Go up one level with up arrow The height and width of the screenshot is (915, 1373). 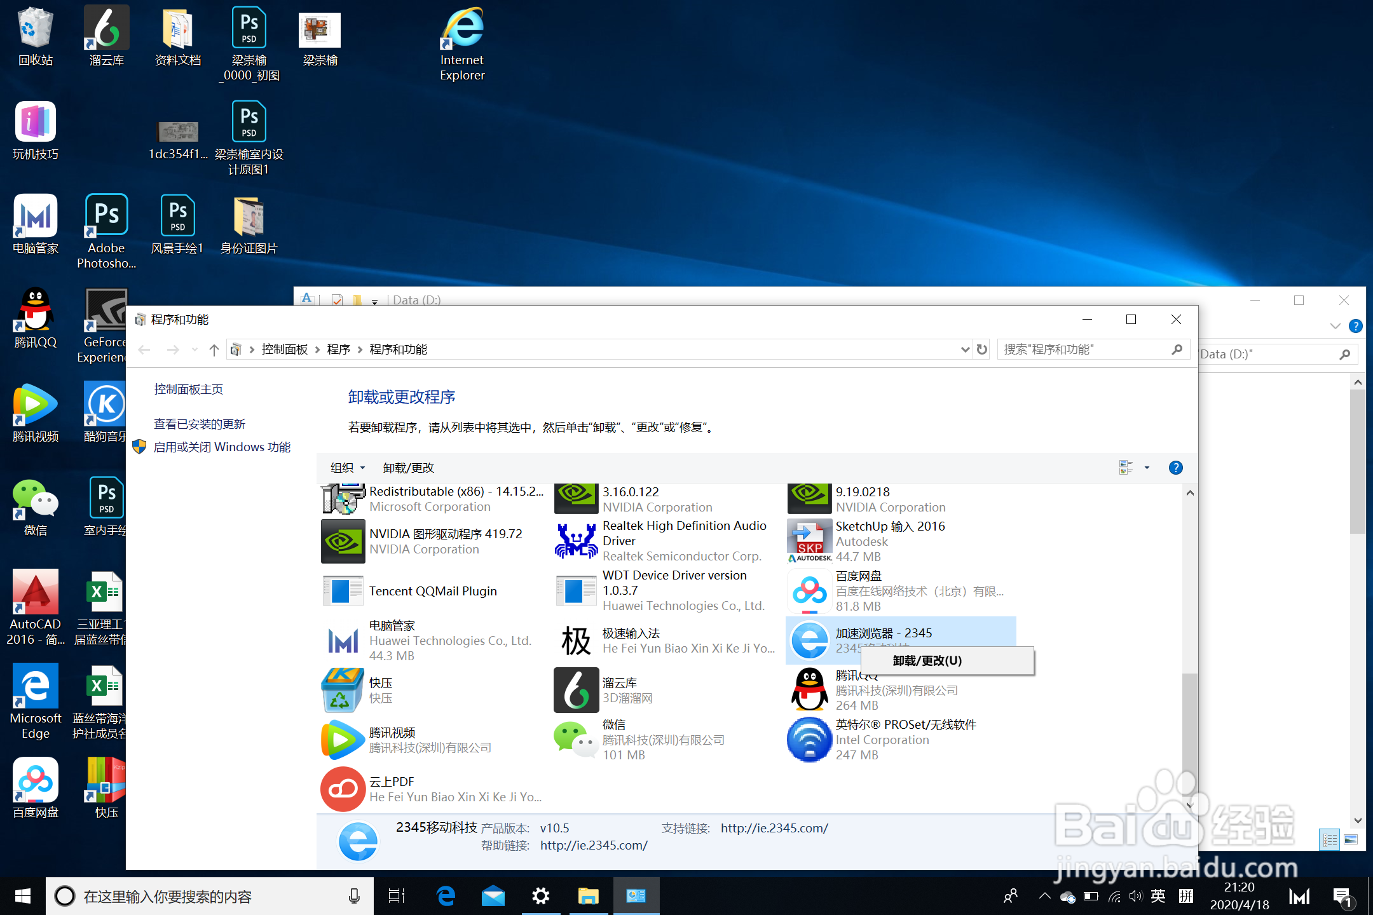click(x=214, y=349)
